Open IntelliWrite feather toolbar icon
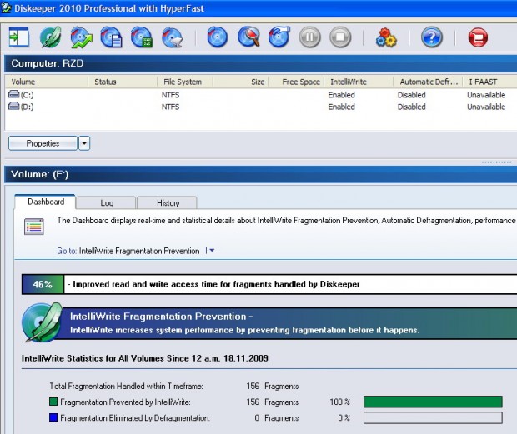Screen dimensions: 517x434 tap(50, 37)
